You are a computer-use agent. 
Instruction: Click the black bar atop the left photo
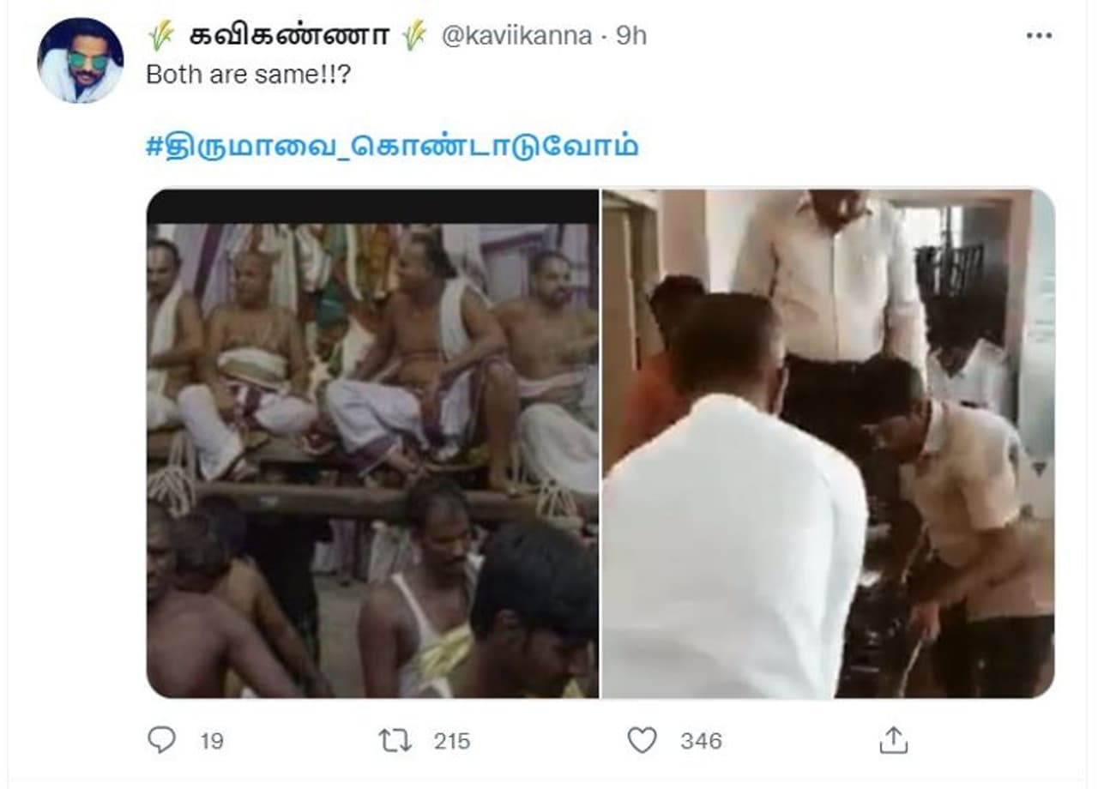pyautogui.click(x=373, y=206)
